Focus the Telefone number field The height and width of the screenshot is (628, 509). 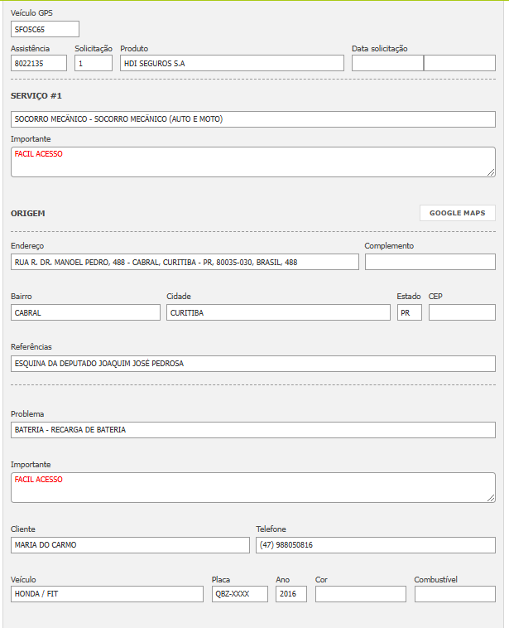[x=375, y=545]
